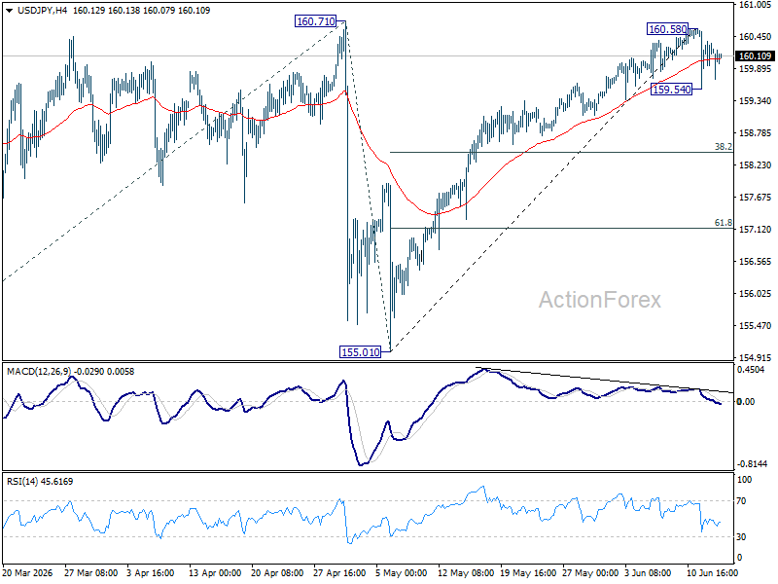Select the 5 May 00:00 time label
Viewport: 778px width, 584px height.
click(402, 572)
